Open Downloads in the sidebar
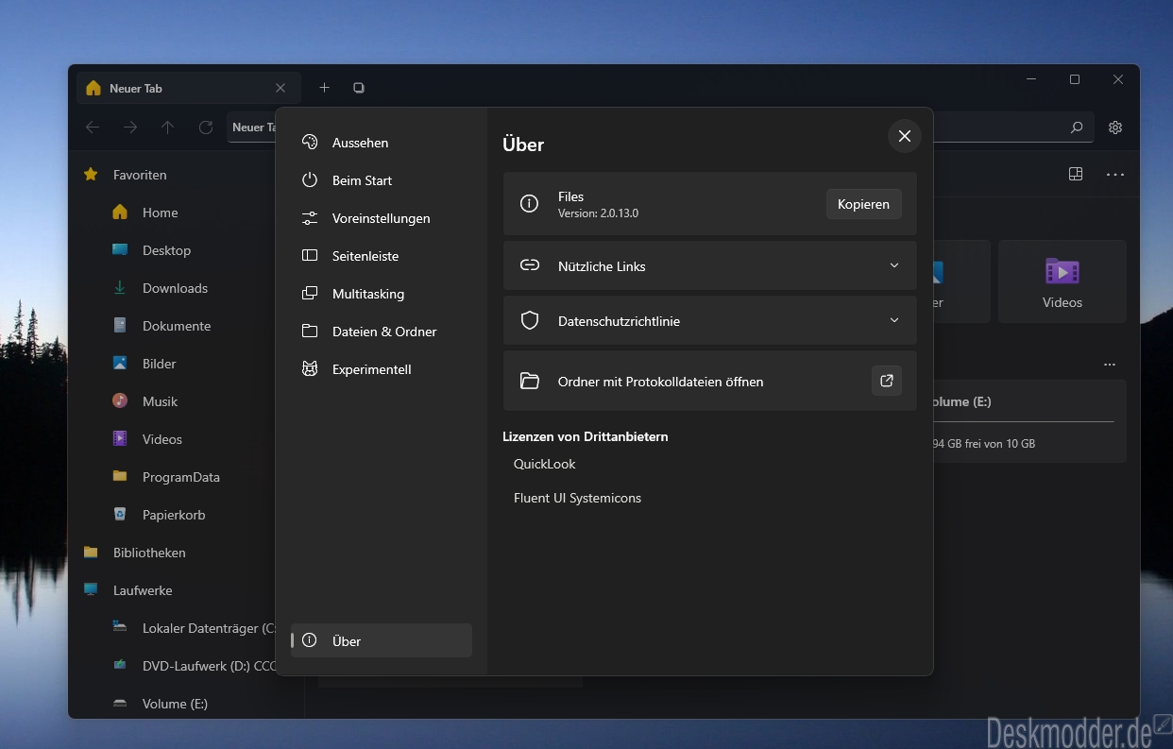This screenshot has width=1173, height=749. (175, 288)
